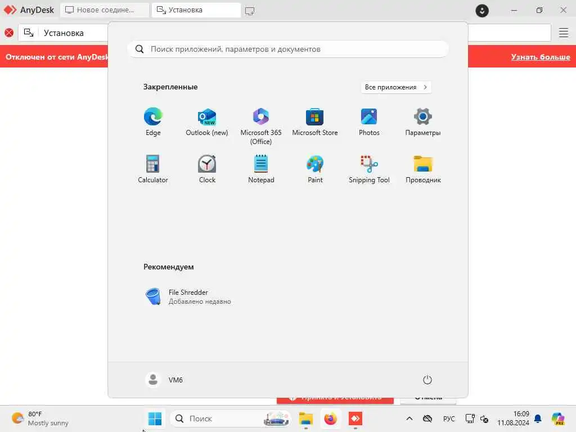
Task: Open Microsoft 365 (Office) app
Action: click(x=261, y=127)
